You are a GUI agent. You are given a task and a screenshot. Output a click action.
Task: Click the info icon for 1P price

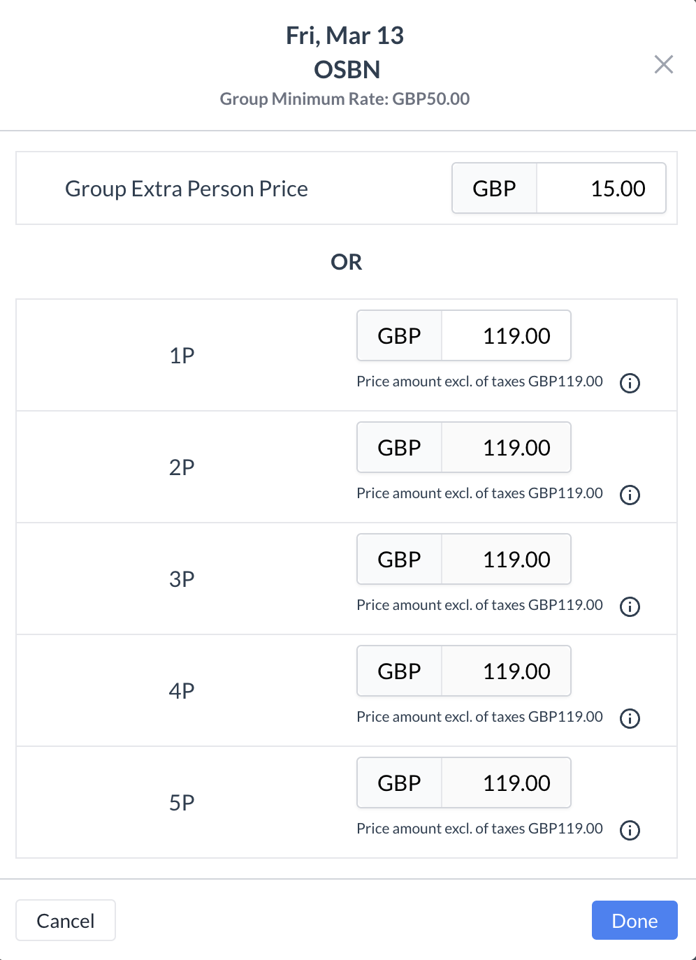click(x=630, y=383)
